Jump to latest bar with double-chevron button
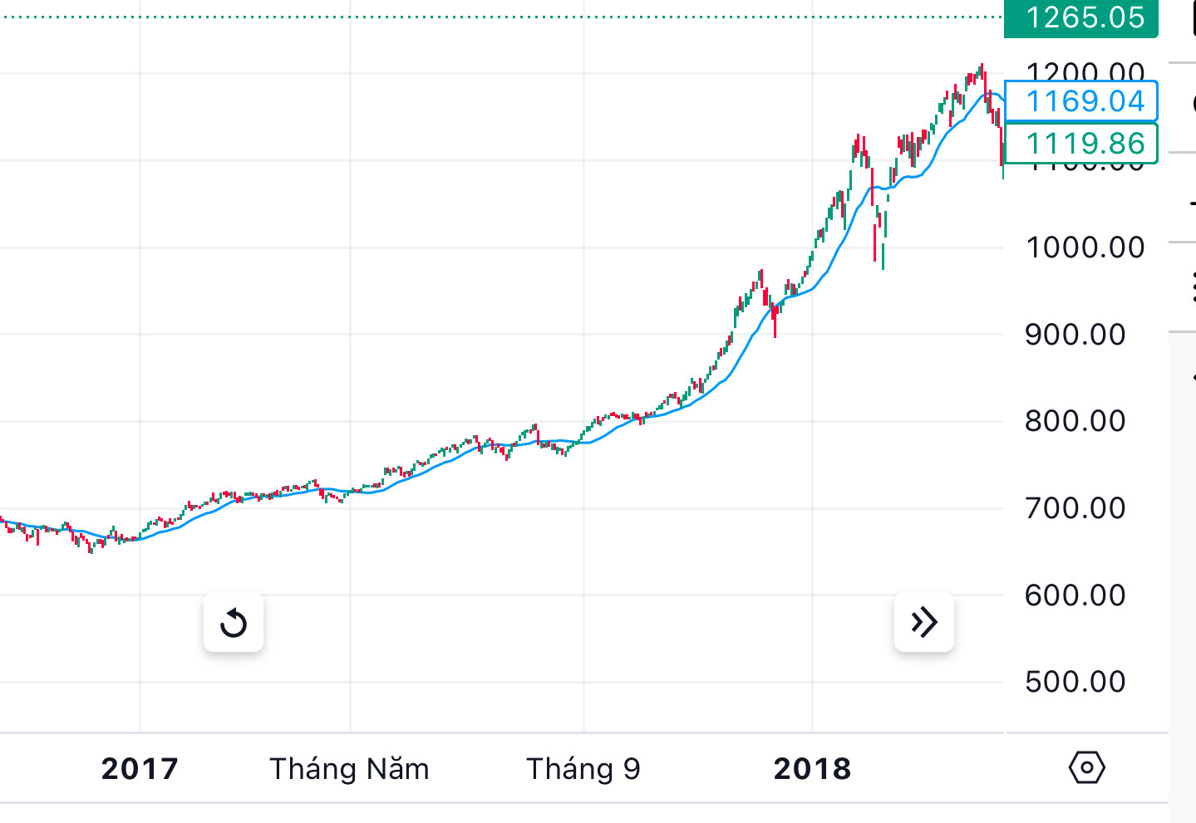1196x823 pixels. coord(924,622)
